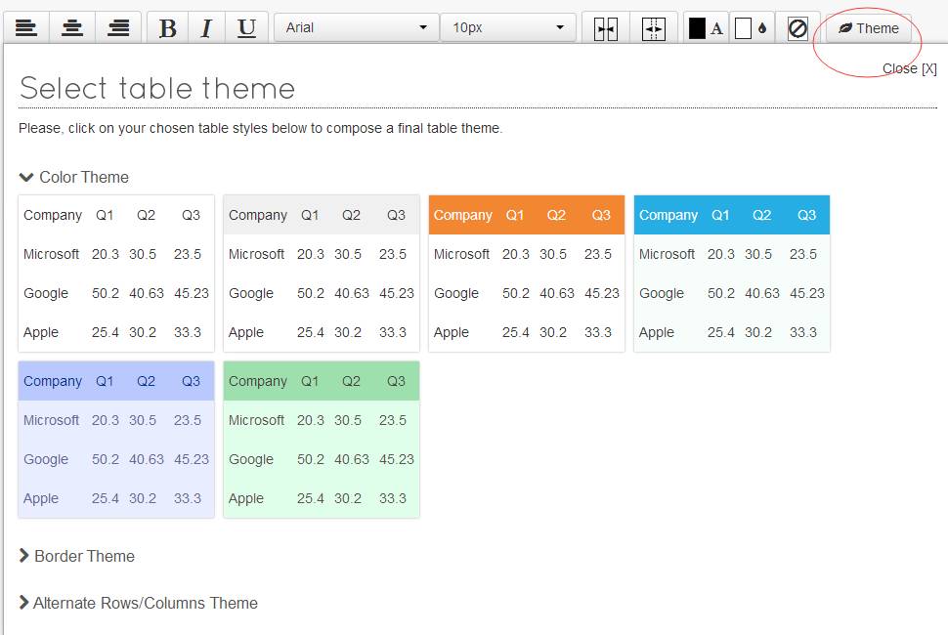Close the theme selection panel
948x635 pixels.
(909, 69)
